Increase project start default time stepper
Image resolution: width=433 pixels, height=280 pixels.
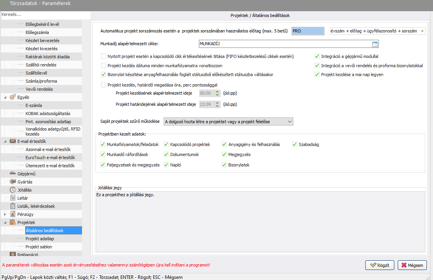(217, 92)
